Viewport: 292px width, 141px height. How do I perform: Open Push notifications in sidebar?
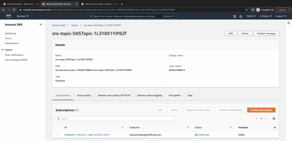coord(14,55)
